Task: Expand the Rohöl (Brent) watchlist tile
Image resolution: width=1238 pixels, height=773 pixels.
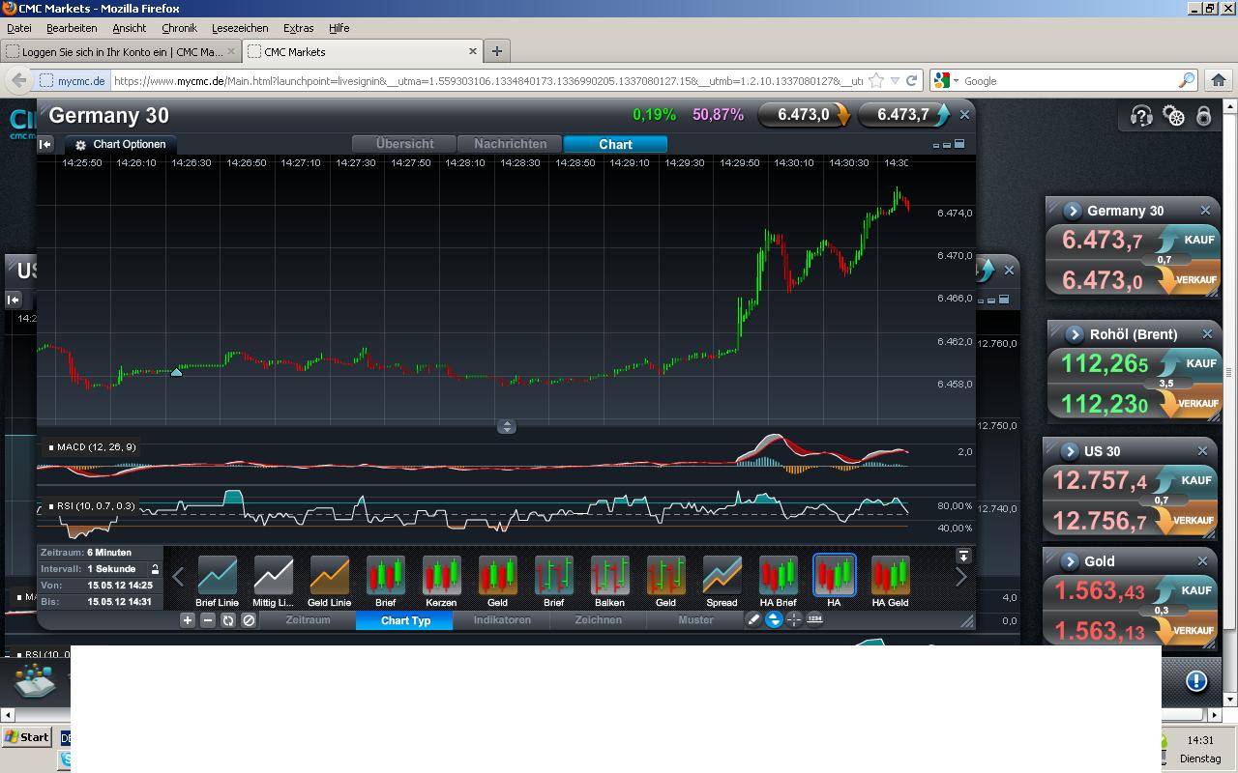Action: (x=1075, y=334)
